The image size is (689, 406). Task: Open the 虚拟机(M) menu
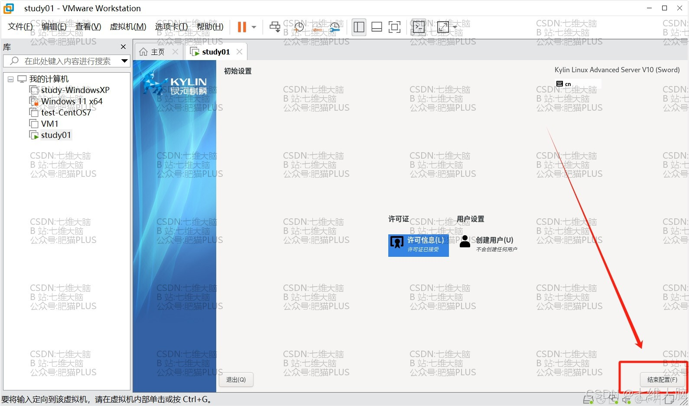click(x=128, y=27)
